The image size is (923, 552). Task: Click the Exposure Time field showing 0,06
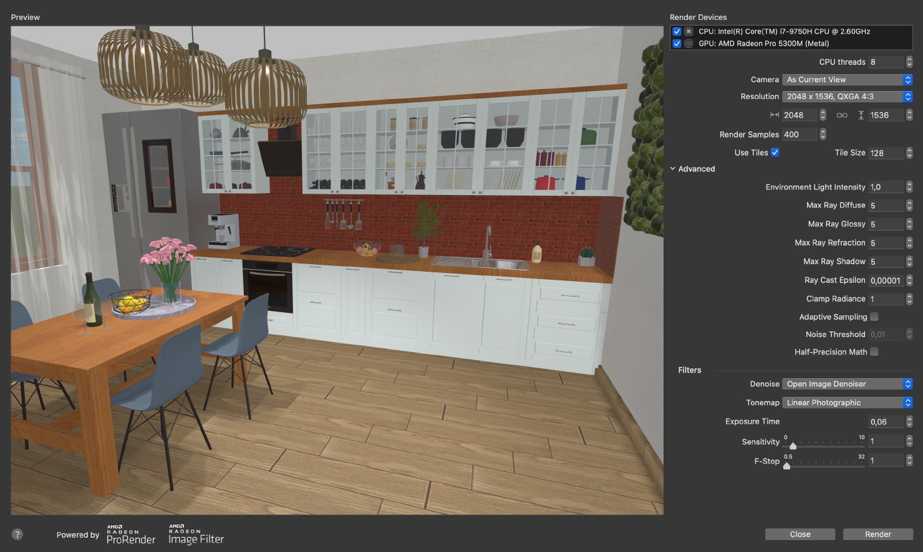point(886,422)
